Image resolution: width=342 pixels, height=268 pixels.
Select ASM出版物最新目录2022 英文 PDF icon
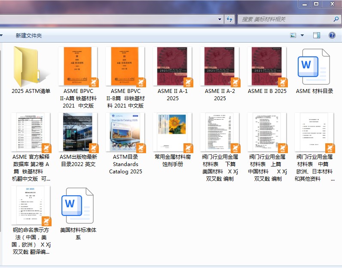click(x=78, y=132)
